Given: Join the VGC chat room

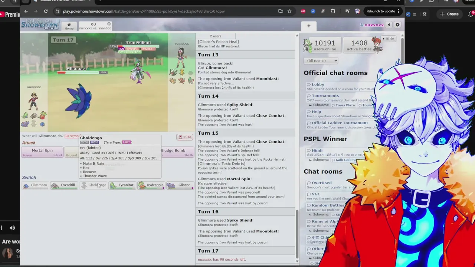Looking at the screenshot, I should tap(316, 194).
